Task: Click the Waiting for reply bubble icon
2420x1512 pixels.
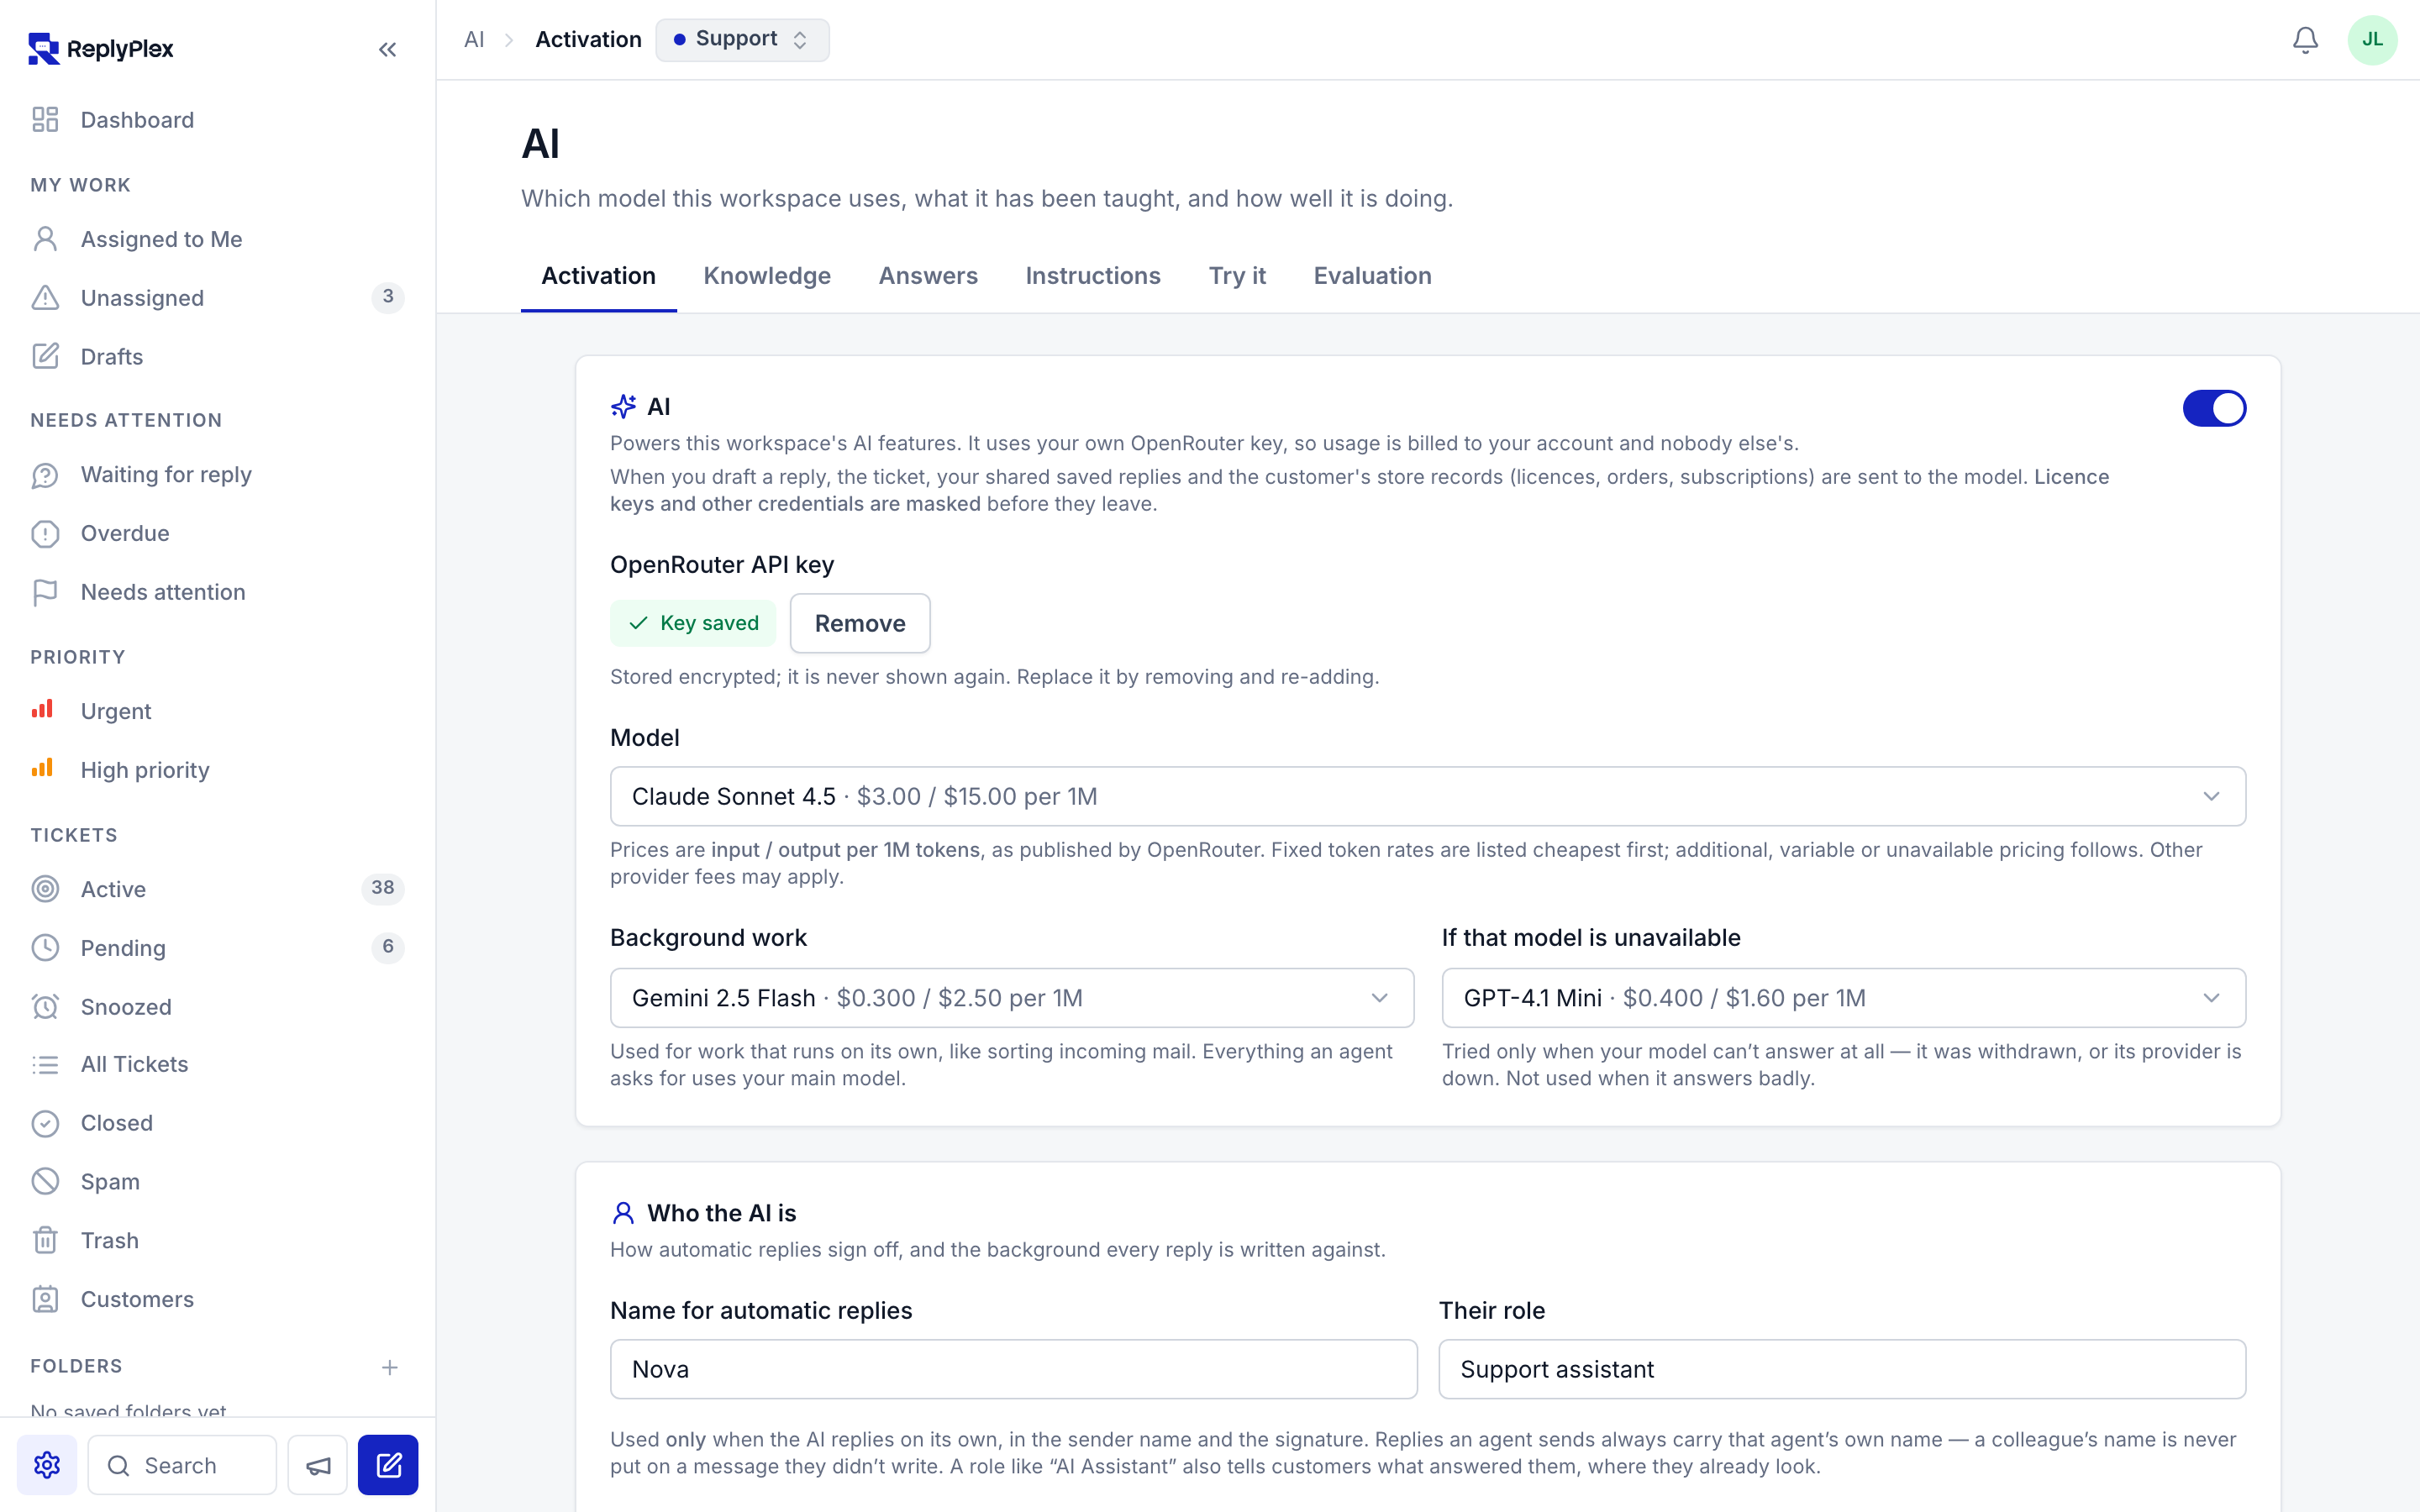Action: 45,475
